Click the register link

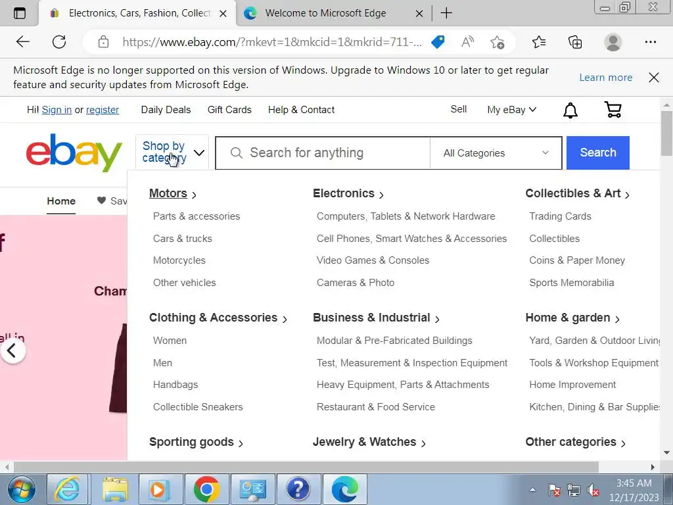point(103,110)
